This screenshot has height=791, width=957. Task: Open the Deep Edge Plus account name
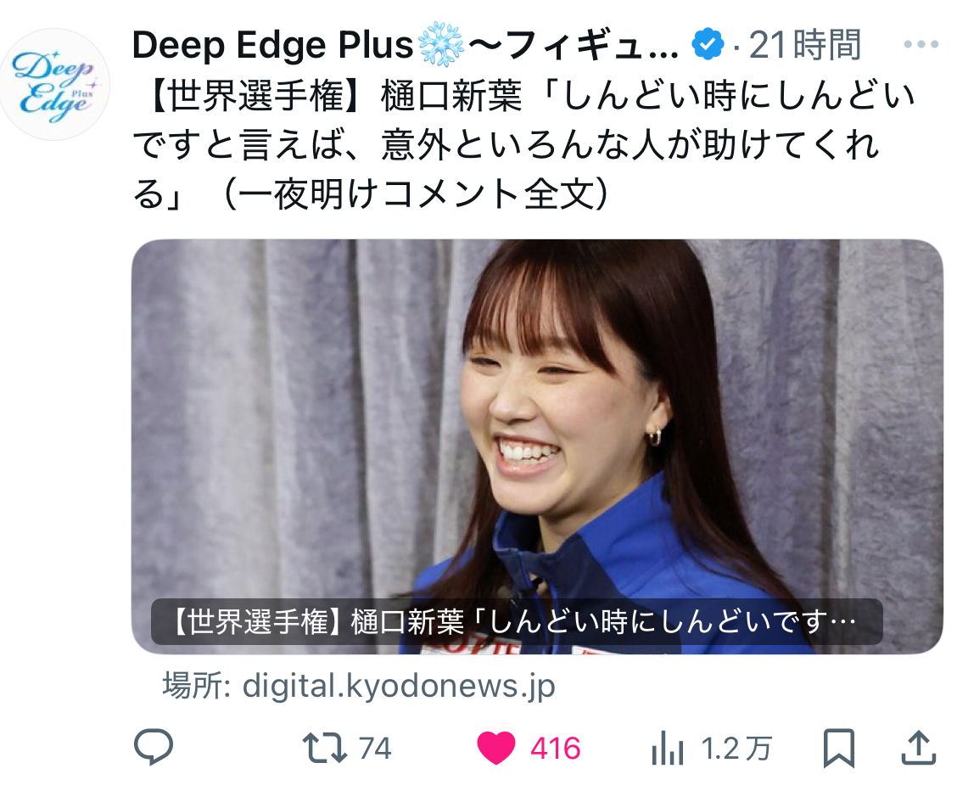click(x=406, y=44)
